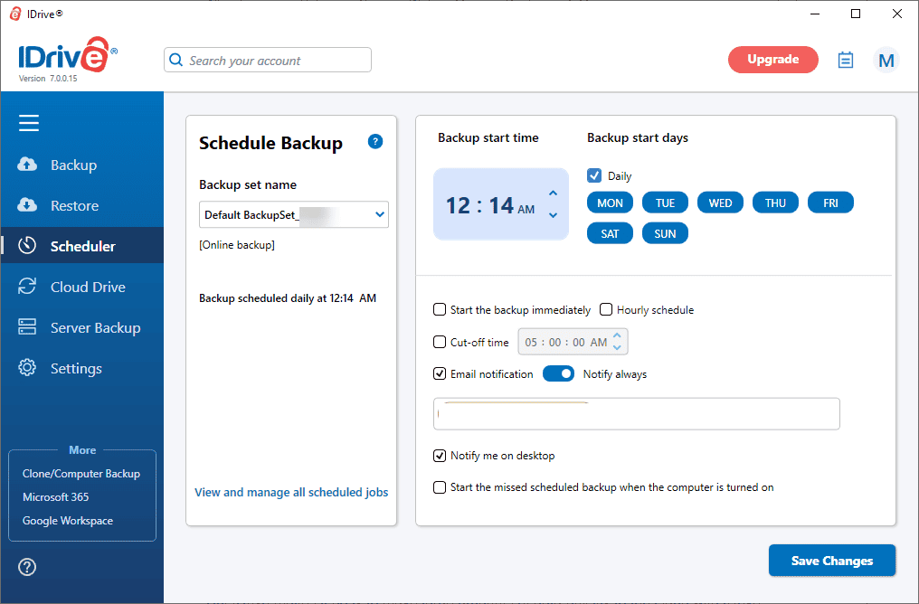Open the activity log clipboard icon
This screenshot has width=919, height=604.
click(x=845, y=60)
